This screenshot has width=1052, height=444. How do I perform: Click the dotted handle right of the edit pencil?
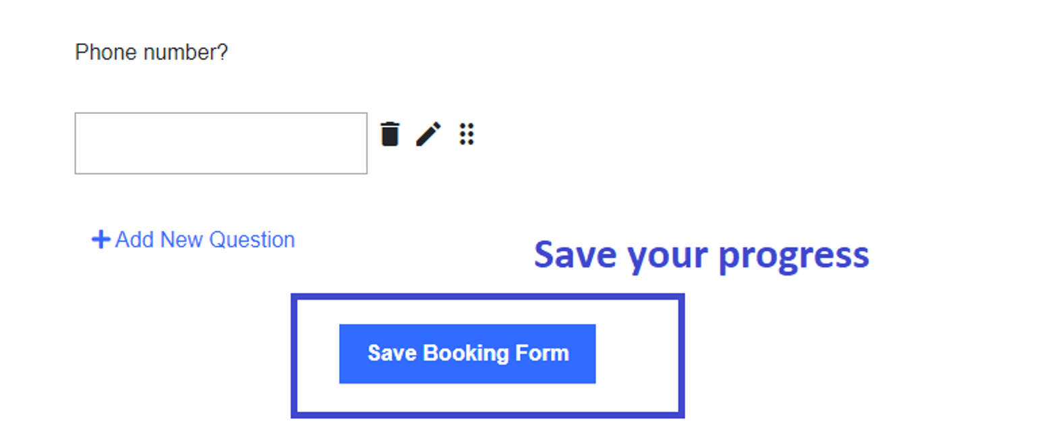tap(467, 133)
